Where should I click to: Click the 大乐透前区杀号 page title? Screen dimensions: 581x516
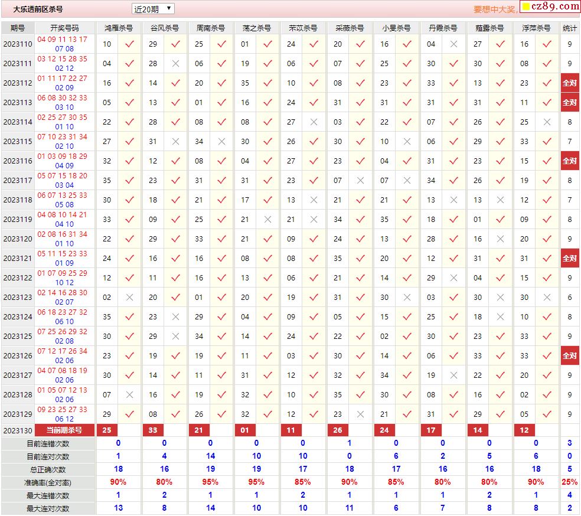tap(38, 9)
